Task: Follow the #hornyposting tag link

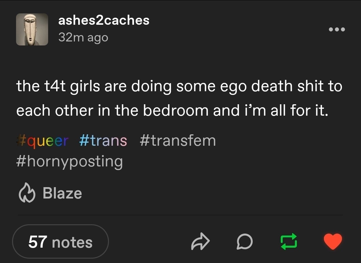Action: [70, 162]
